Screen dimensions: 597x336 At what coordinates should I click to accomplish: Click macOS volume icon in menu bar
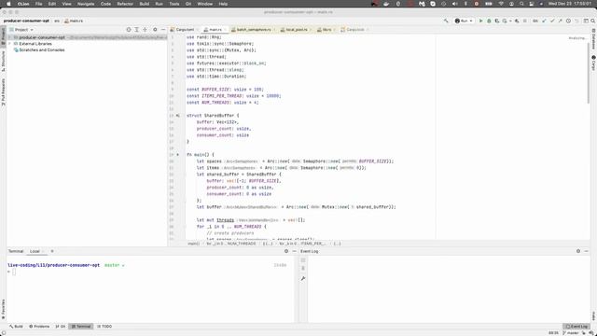click(454, 4)
